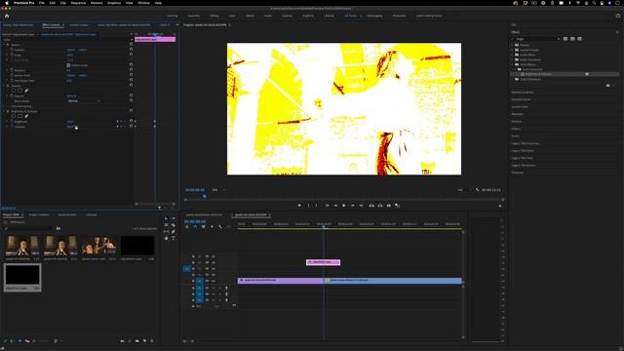Open the Sequence menu
624x351 pixels.
pyautogui.click(x=78, y=3)
